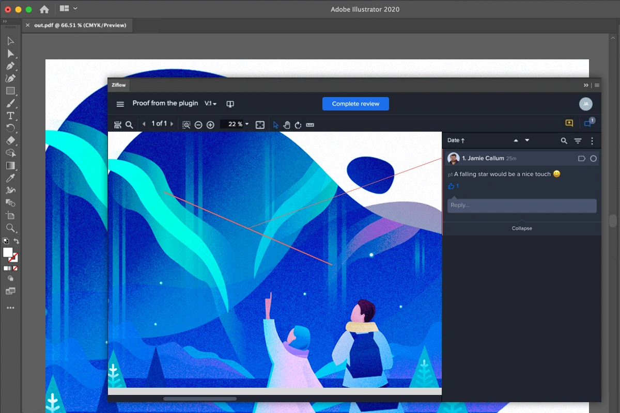Open the ruler measurement tool
Image resolution: width=620 pixels, height=413 pixels.
(310, 125)
